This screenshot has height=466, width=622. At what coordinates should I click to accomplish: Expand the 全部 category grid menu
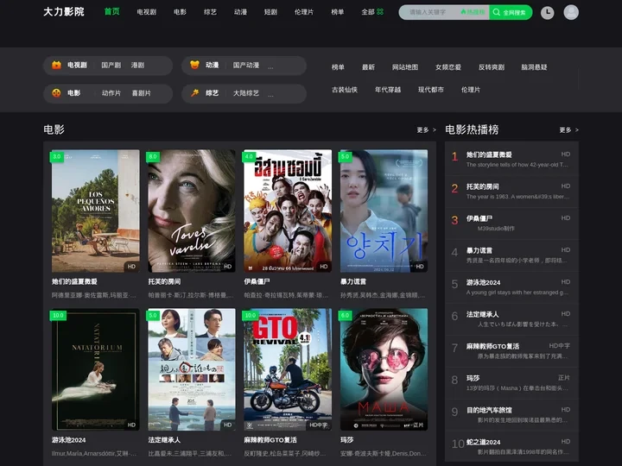point(372,12)
